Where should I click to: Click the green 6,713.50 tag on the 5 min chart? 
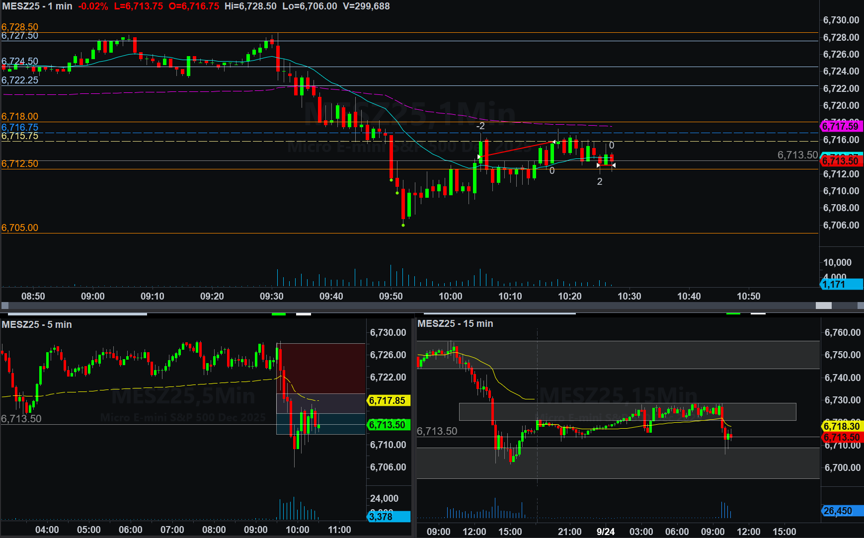tap(388, 425)
